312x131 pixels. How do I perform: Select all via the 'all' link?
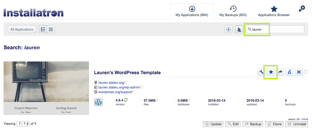pos(298,119)
